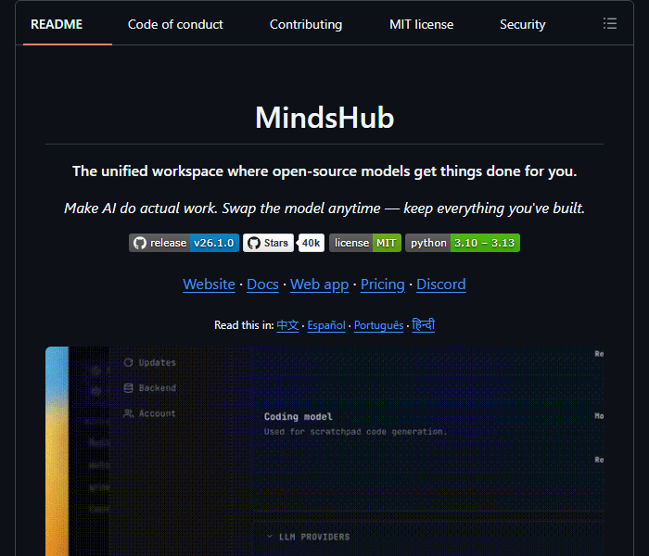Click the Updates refresh icon in the preview

[x=128, y=362]
